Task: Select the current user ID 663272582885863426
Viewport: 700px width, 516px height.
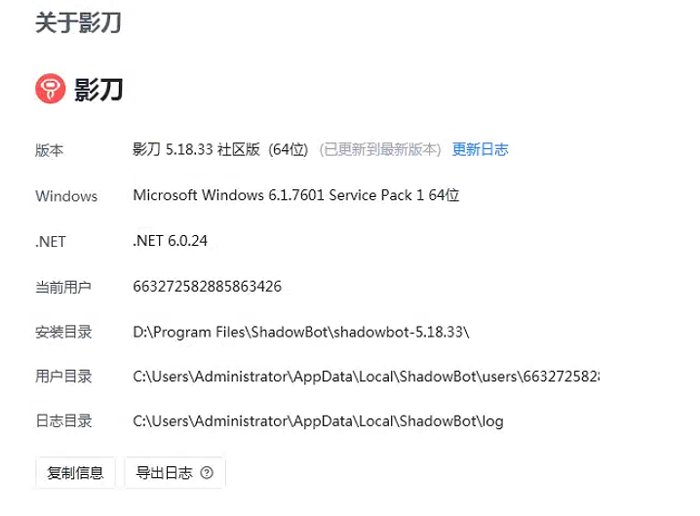Action: pyautogui.click(x=208, y=287)
